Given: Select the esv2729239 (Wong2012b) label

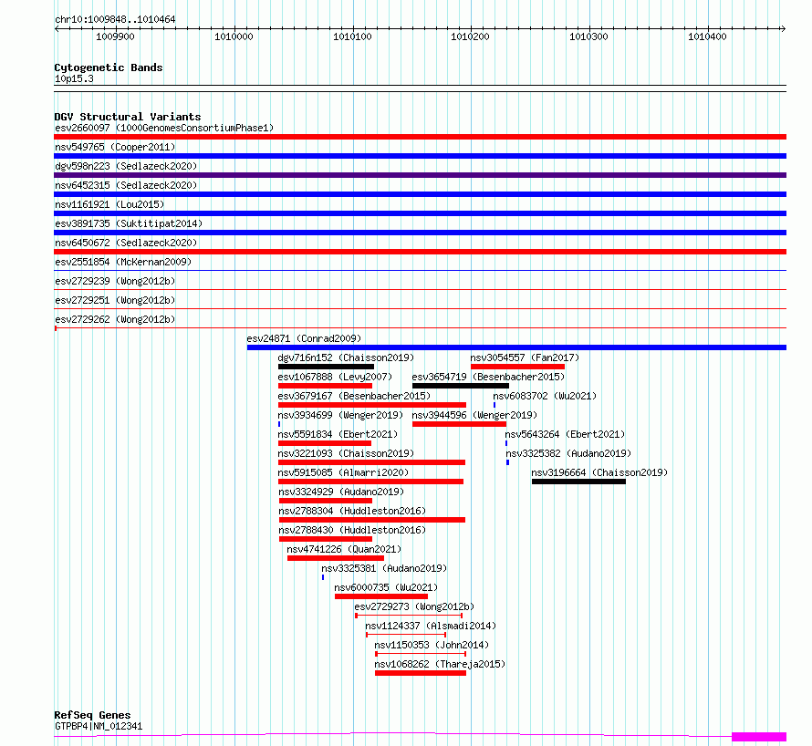Looking at the screenshot, I should (x=115, y=281).
